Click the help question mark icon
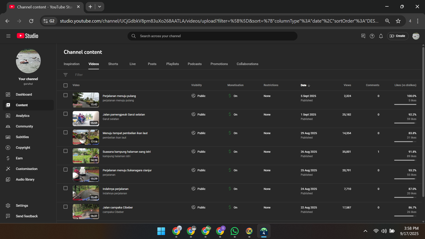The width and height of the screenshot is (425, 239). 372,36
